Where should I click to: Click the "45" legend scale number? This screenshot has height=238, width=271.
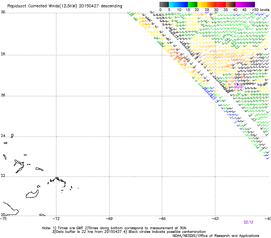tap(244, 10)
